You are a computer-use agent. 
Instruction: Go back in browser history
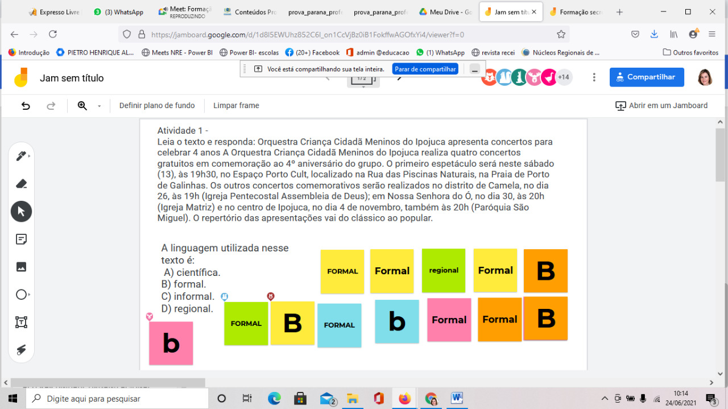click(x=14, y=34)
